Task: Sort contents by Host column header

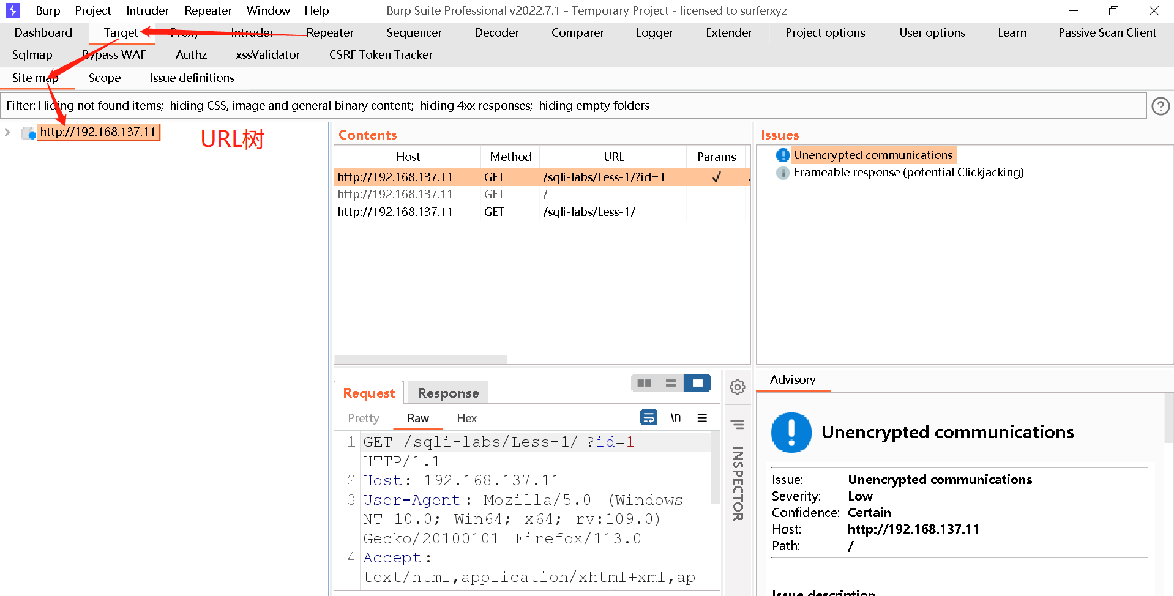Action: click(x=408, y=157)
